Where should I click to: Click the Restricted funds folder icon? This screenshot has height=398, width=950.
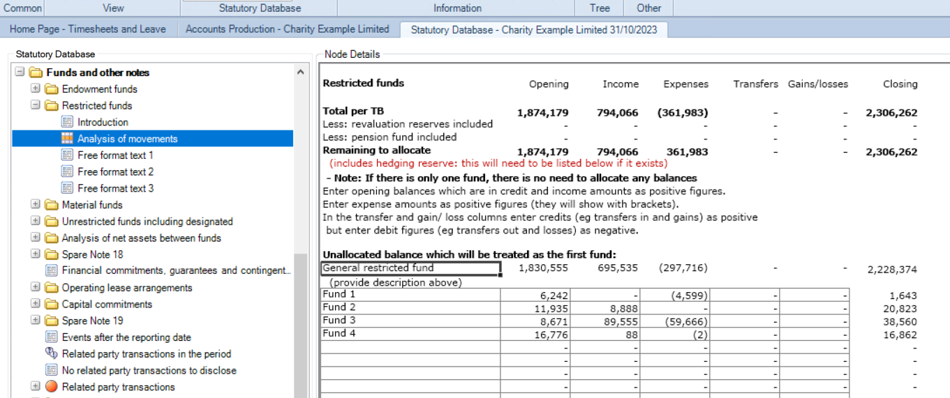(51, 105)
